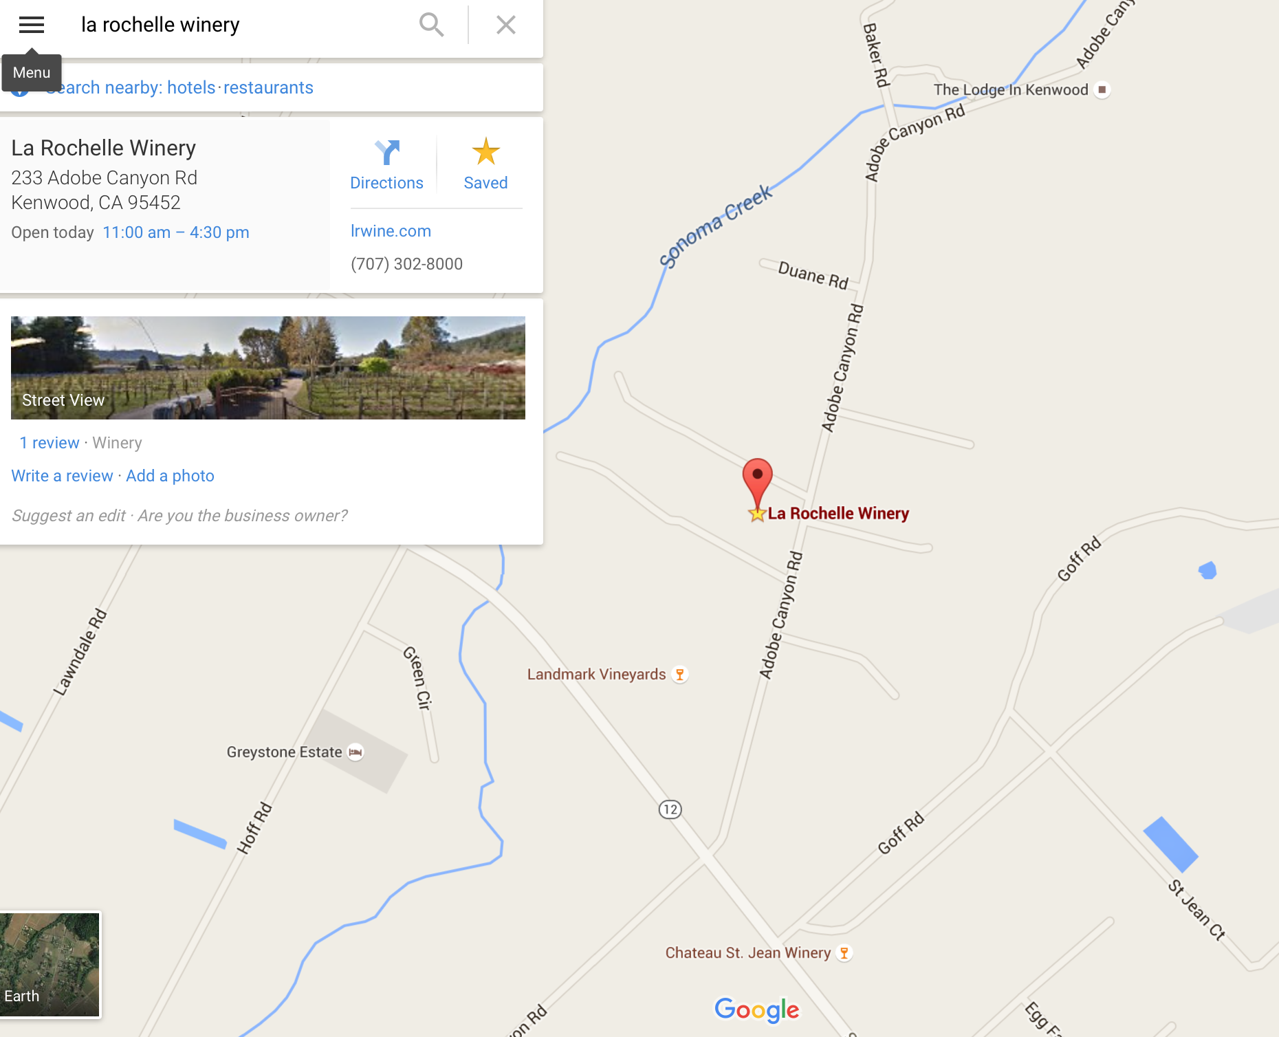Expand opening hours 11:00 am – 4:30 pm

coord(176,232)
